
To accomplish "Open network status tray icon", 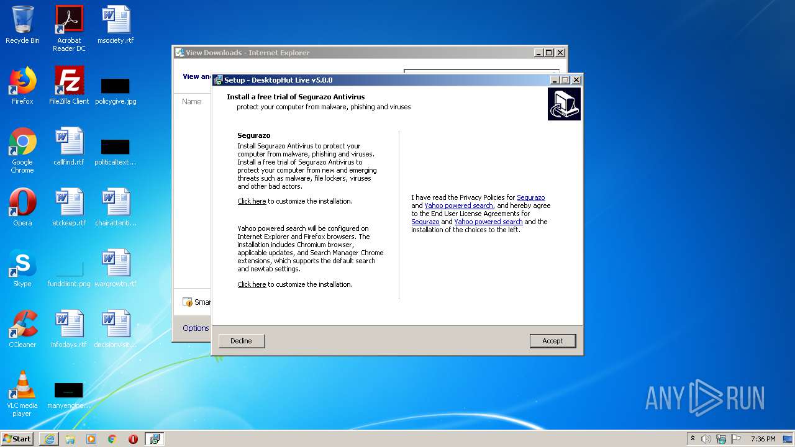I will tap(721, 439).
